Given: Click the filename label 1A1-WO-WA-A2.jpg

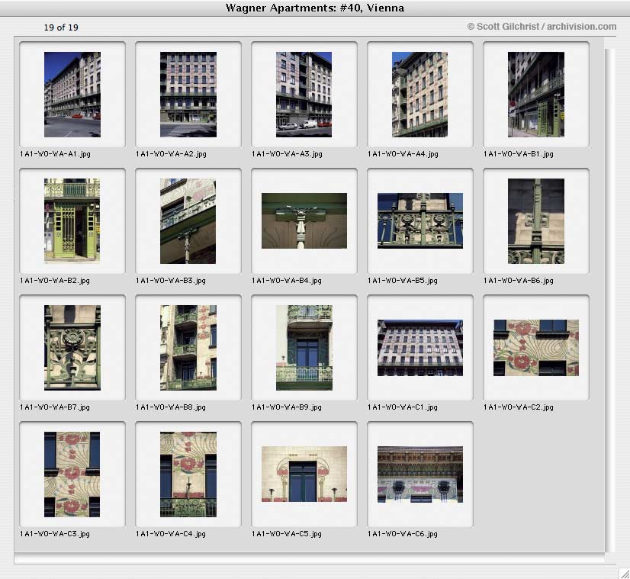Looking at the screenshot, I should 171,154.
